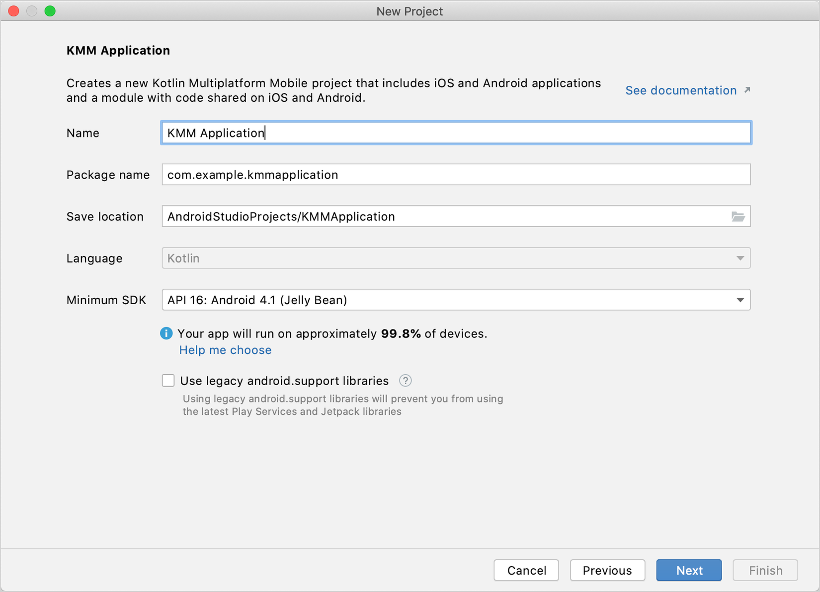The height and width of the screenshot is (592, 820).
Task: Click the Finish button
Action: (x=765, y=570)
